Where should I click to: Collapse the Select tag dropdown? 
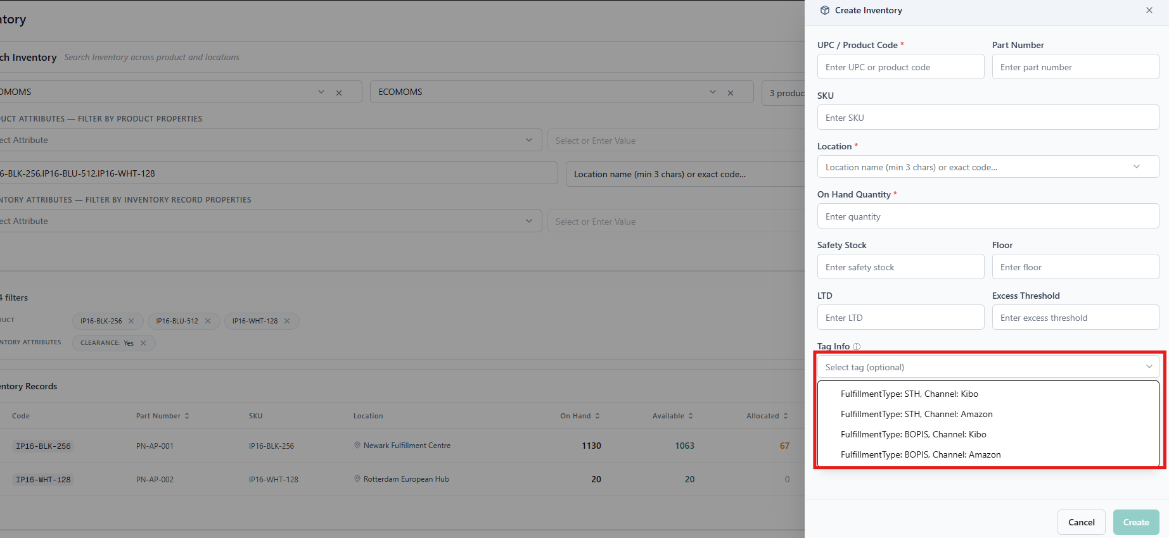1149,367
